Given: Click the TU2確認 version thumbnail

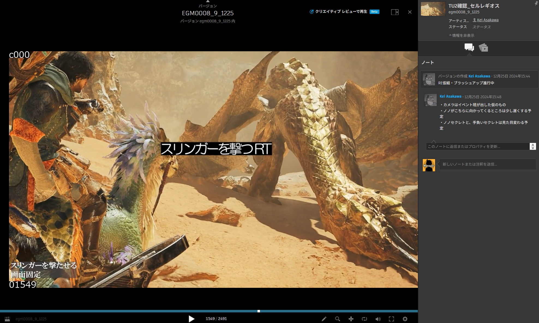Looking at the screenshot, I should tap(433, 9).
